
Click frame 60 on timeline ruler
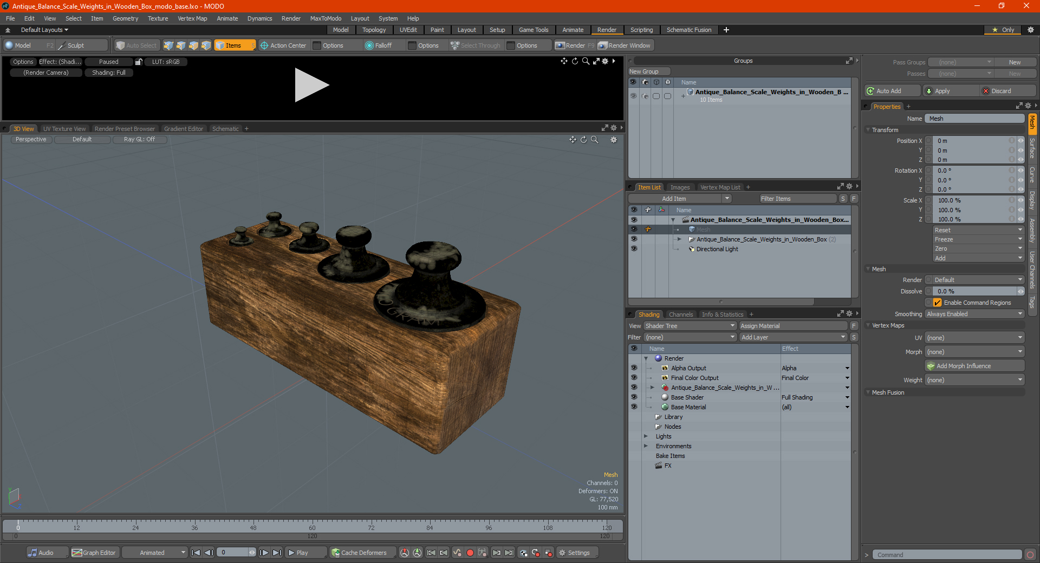pyautogui.click(x=312, y=527)
